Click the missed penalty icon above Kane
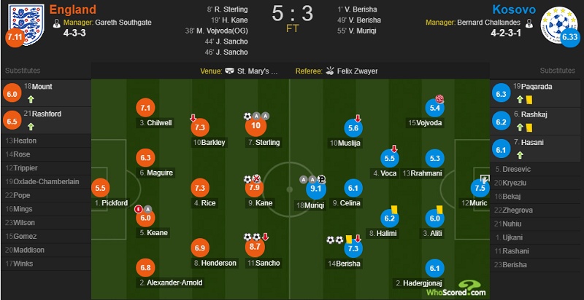Viewport: 584px width, 300px height. click(x=256, y=179)
